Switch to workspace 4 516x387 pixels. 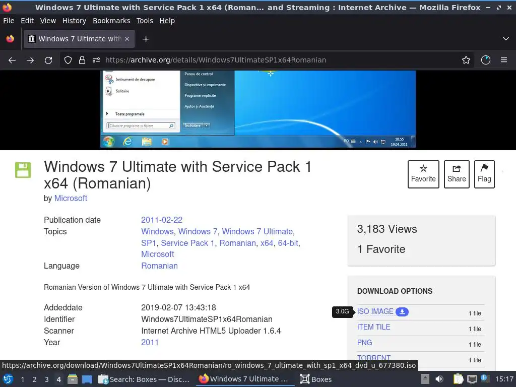(58, 379)
